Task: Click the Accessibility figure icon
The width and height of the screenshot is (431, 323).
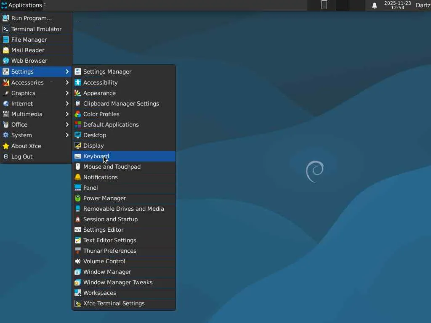Action: [78, 82]
